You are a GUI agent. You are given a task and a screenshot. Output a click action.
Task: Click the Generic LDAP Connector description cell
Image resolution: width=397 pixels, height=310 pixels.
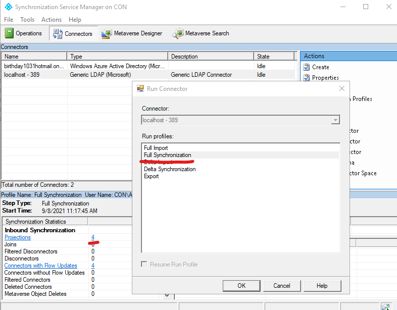202,75
